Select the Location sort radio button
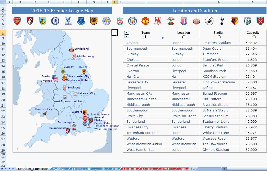The height and width of the screenshot is (171, 267). [x=183, y=37]
